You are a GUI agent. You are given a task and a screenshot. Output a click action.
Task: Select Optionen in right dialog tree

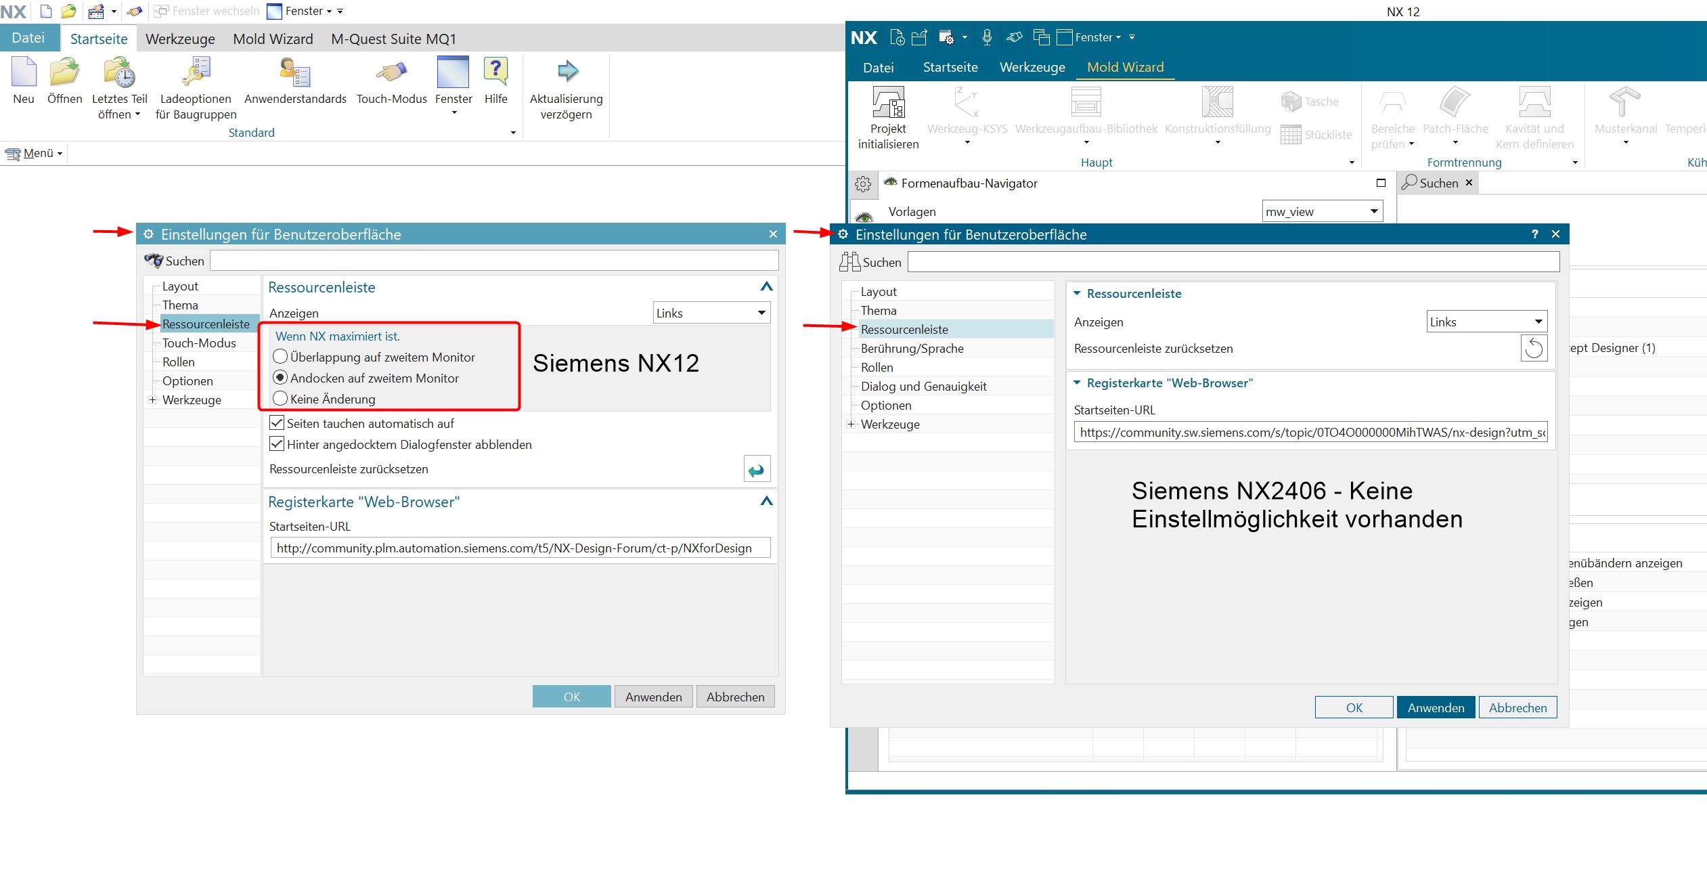pyautogui.click(x=886, y=406)
